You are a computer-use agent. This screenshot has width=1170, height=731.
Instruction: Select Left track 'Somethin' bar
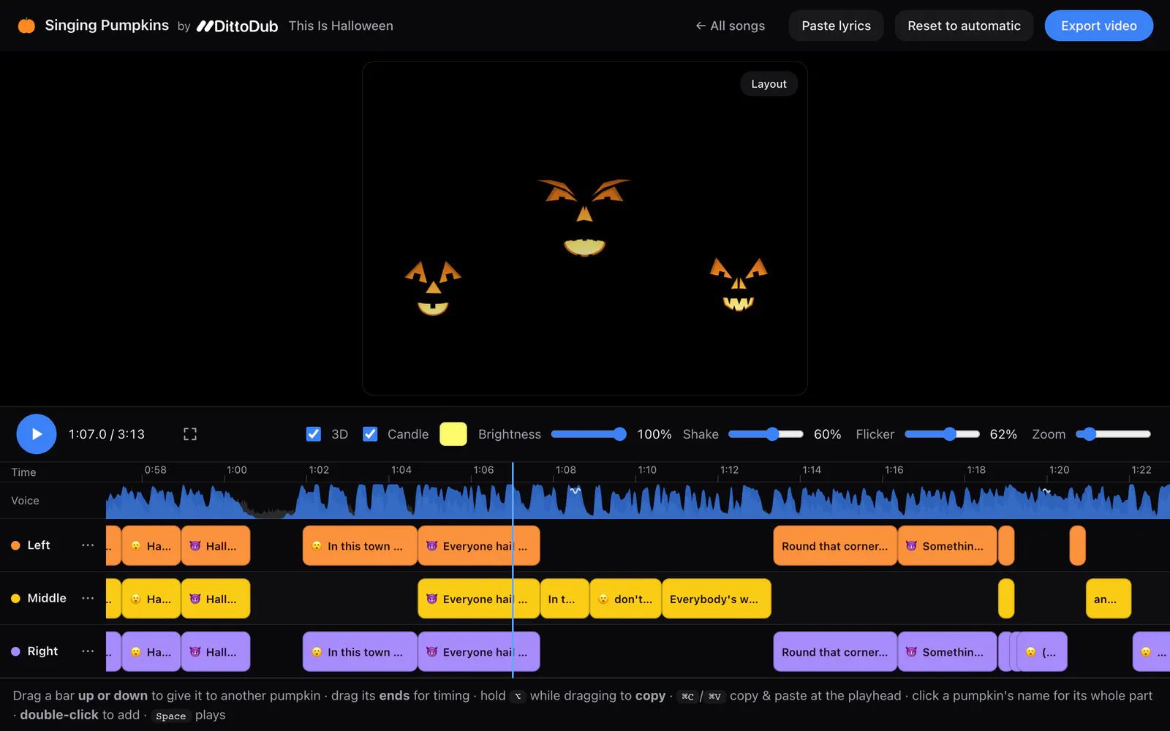click(948, 545)
